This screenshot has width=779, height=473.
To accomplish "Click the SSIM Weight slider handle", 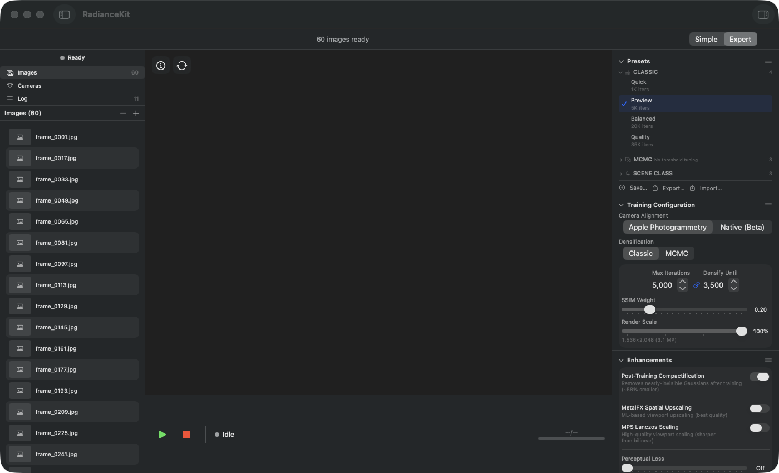I will click(x=650, y=309).
